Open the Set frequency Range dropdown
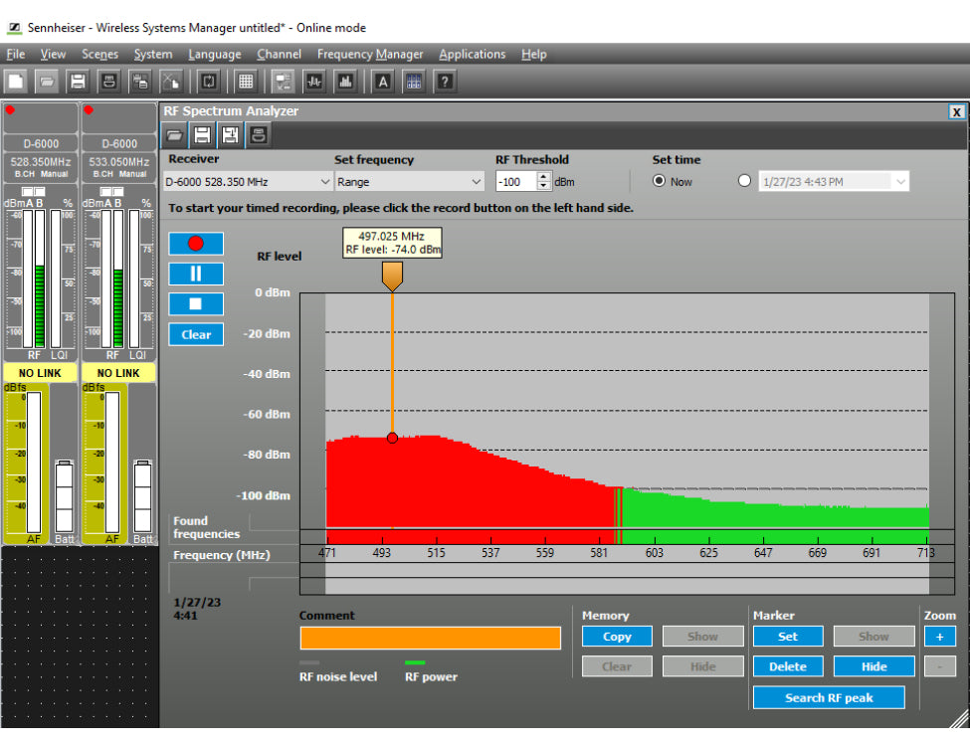 [x=476, y=182]
